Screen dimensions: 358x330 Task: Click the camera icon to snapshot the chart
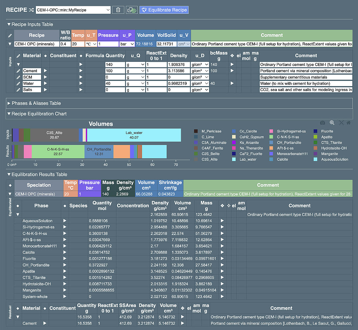point(322,123)
